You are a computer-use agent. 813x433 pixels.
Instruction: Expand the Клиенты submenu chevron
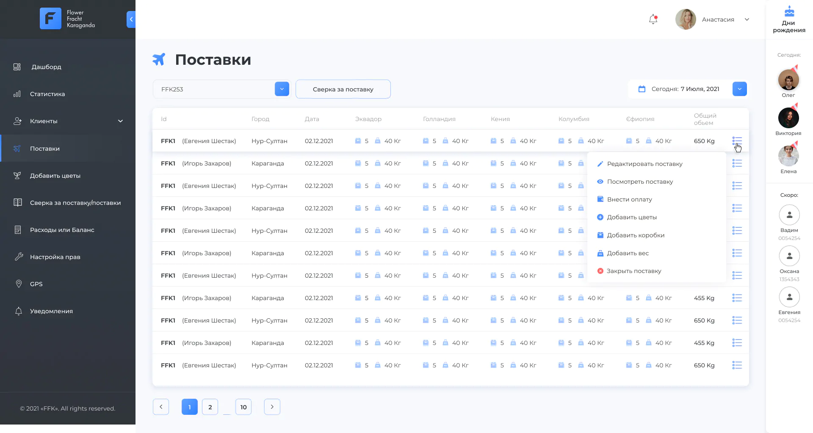click(x=120, y=121)
